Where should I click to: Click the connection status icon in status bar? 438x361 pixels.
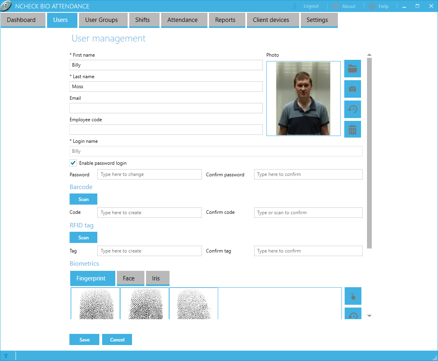[x=6, y=356]
